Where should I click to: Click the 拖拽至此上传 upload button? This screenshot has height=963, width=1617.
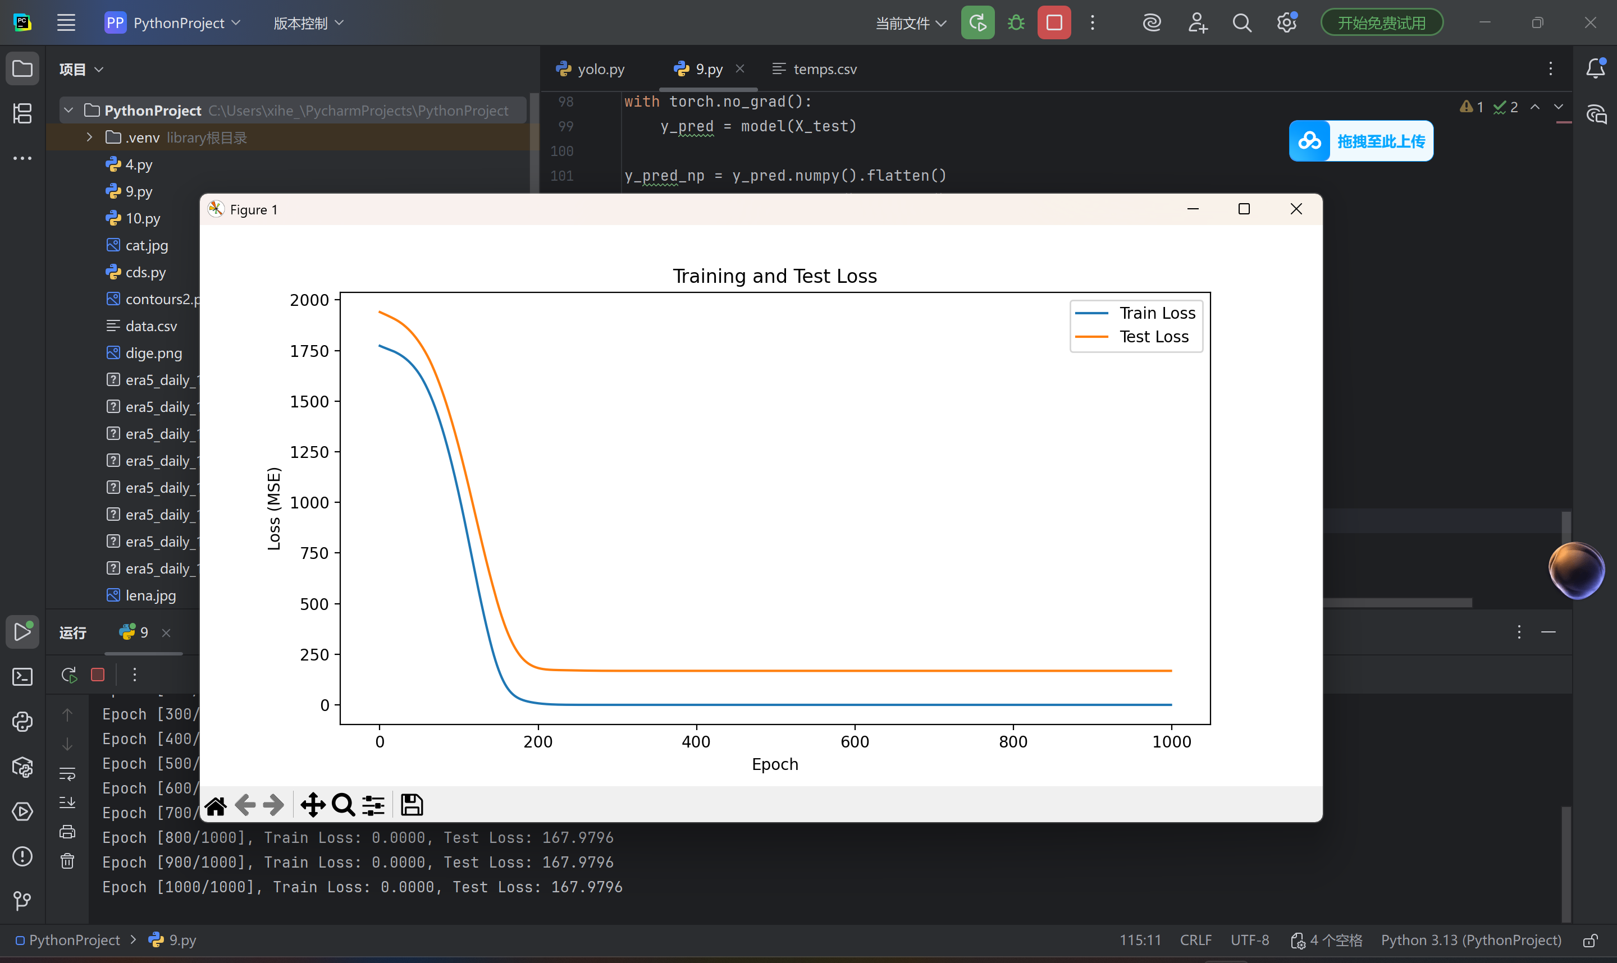(x=1361, y=141)
